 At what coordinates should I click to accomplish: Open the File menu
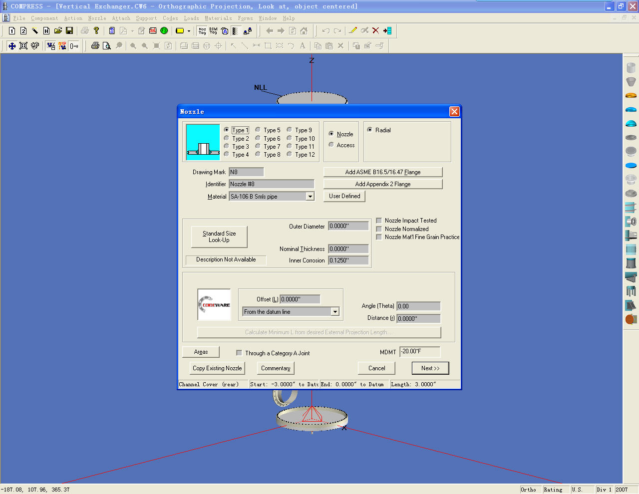point(19,18)
